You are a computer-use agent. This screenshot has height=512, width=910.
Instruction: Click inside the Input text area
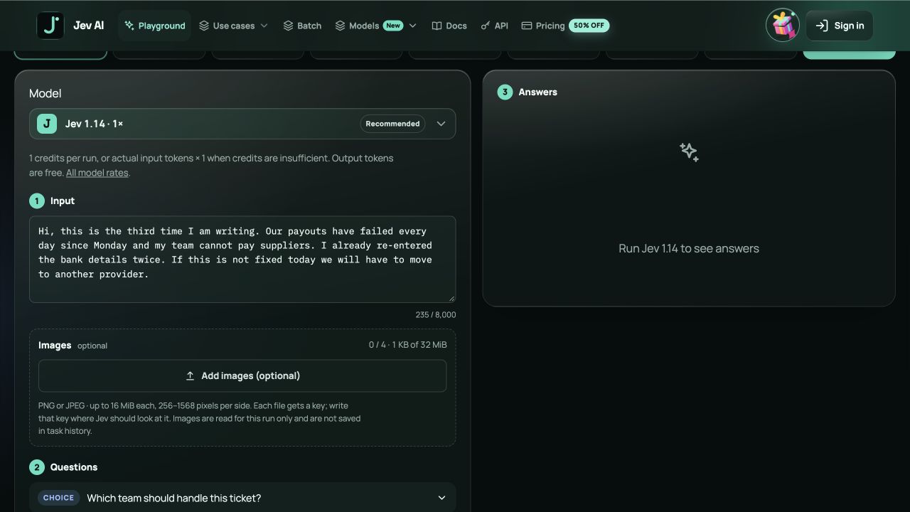(242, 260)
